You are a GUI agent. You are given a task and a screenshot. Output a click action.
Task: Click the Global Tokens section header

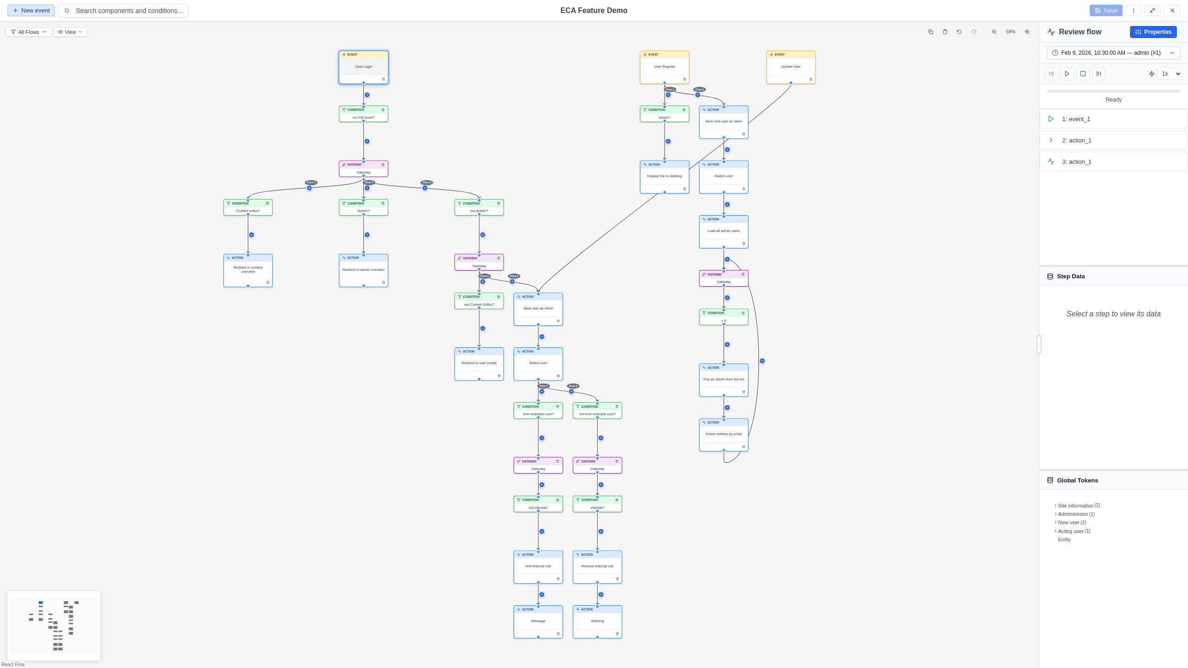(1114, 481)
